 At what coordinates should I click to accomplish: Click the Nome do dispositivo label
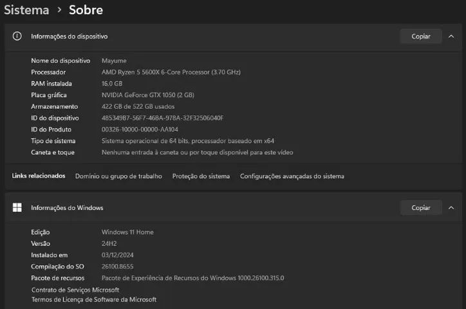coord(61,61)
